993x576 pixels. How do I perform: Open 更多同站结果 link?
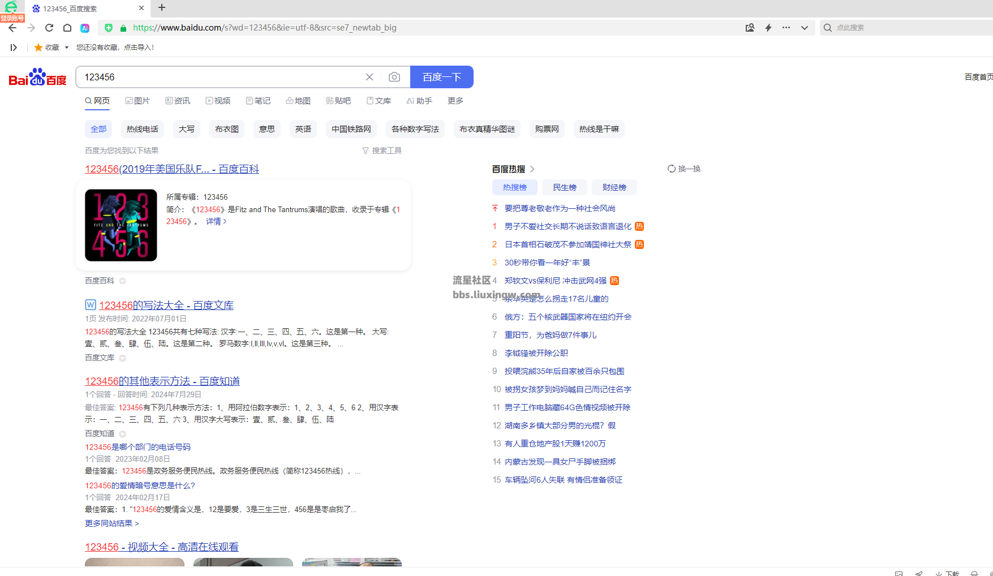tap(112, 523)
